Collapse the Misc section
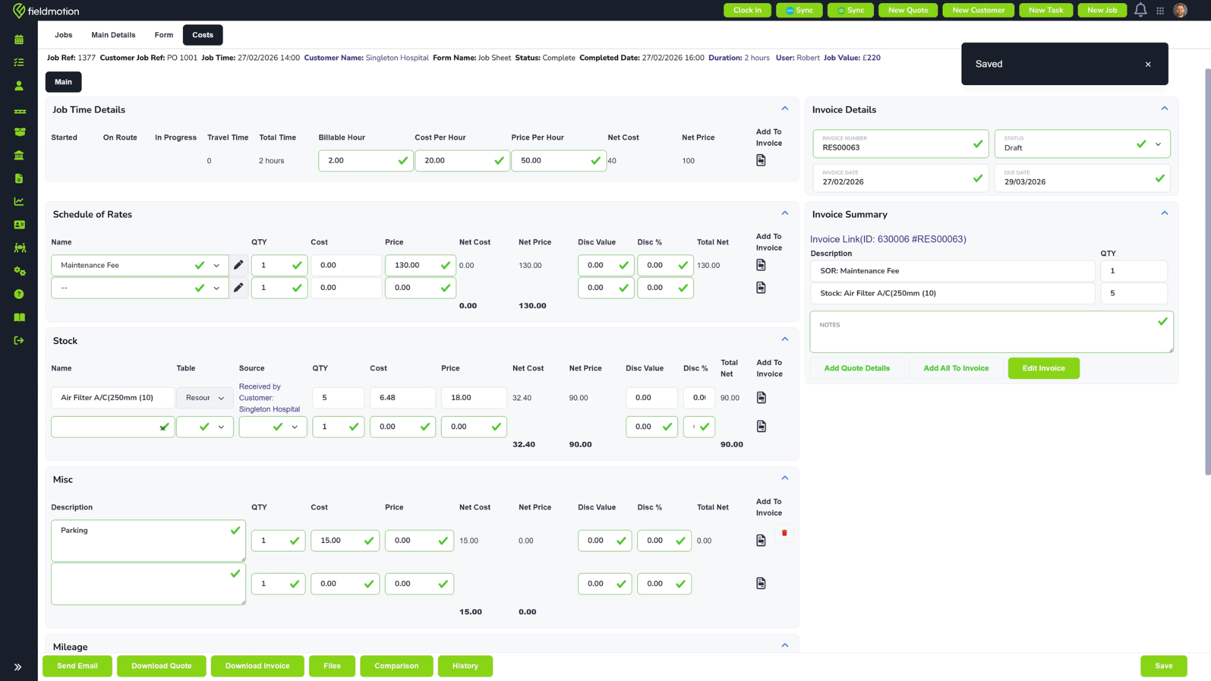1211x681 pixels. (x=785, y=478)
